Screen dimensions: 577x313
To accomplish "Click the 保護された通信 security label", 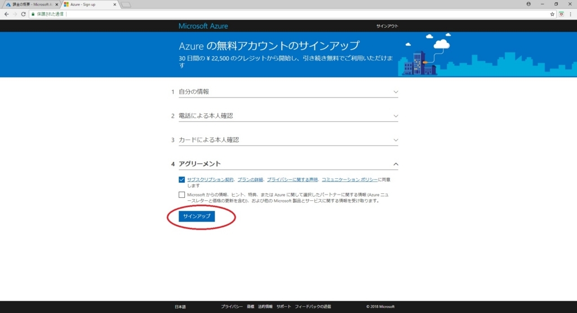I will coord(50,14).
